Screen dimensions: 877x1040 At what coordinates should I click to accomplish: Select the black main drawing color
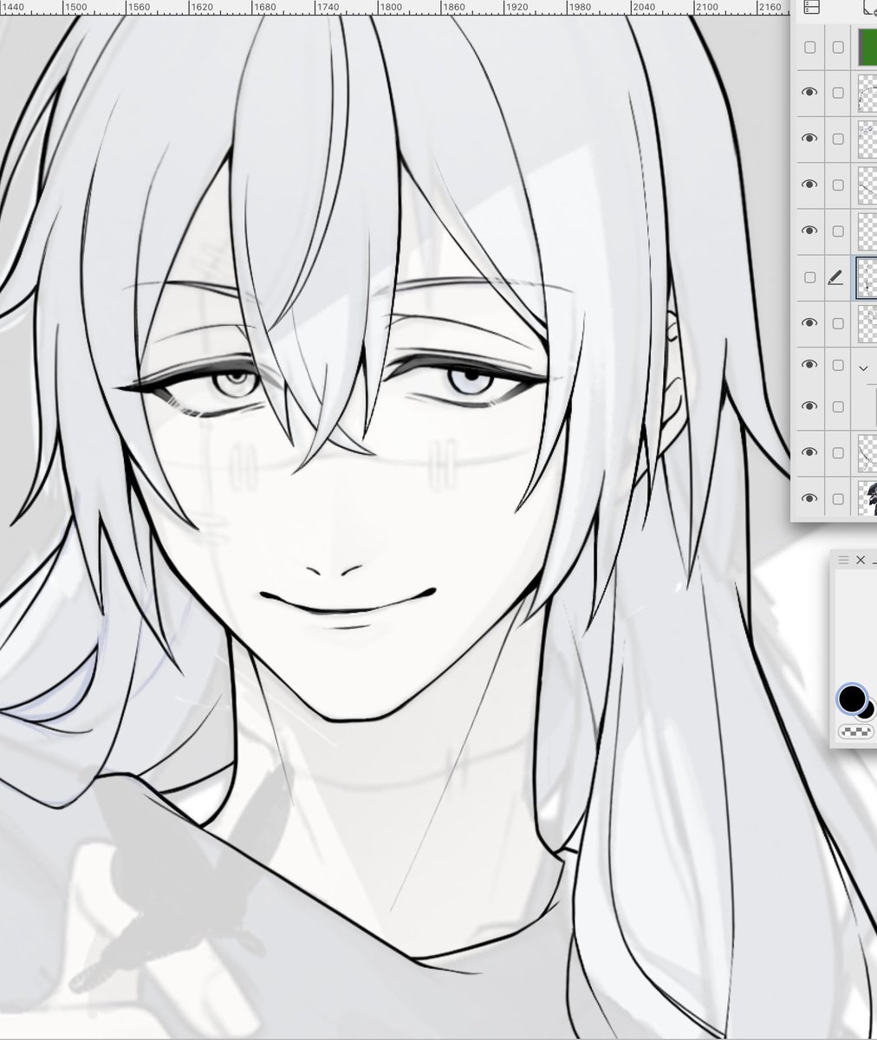click(852, 698)
